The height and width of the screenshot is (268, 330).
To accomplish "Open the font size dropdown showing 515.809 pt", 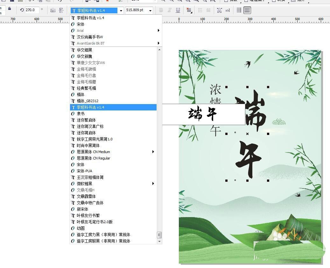I will point(151,10).
